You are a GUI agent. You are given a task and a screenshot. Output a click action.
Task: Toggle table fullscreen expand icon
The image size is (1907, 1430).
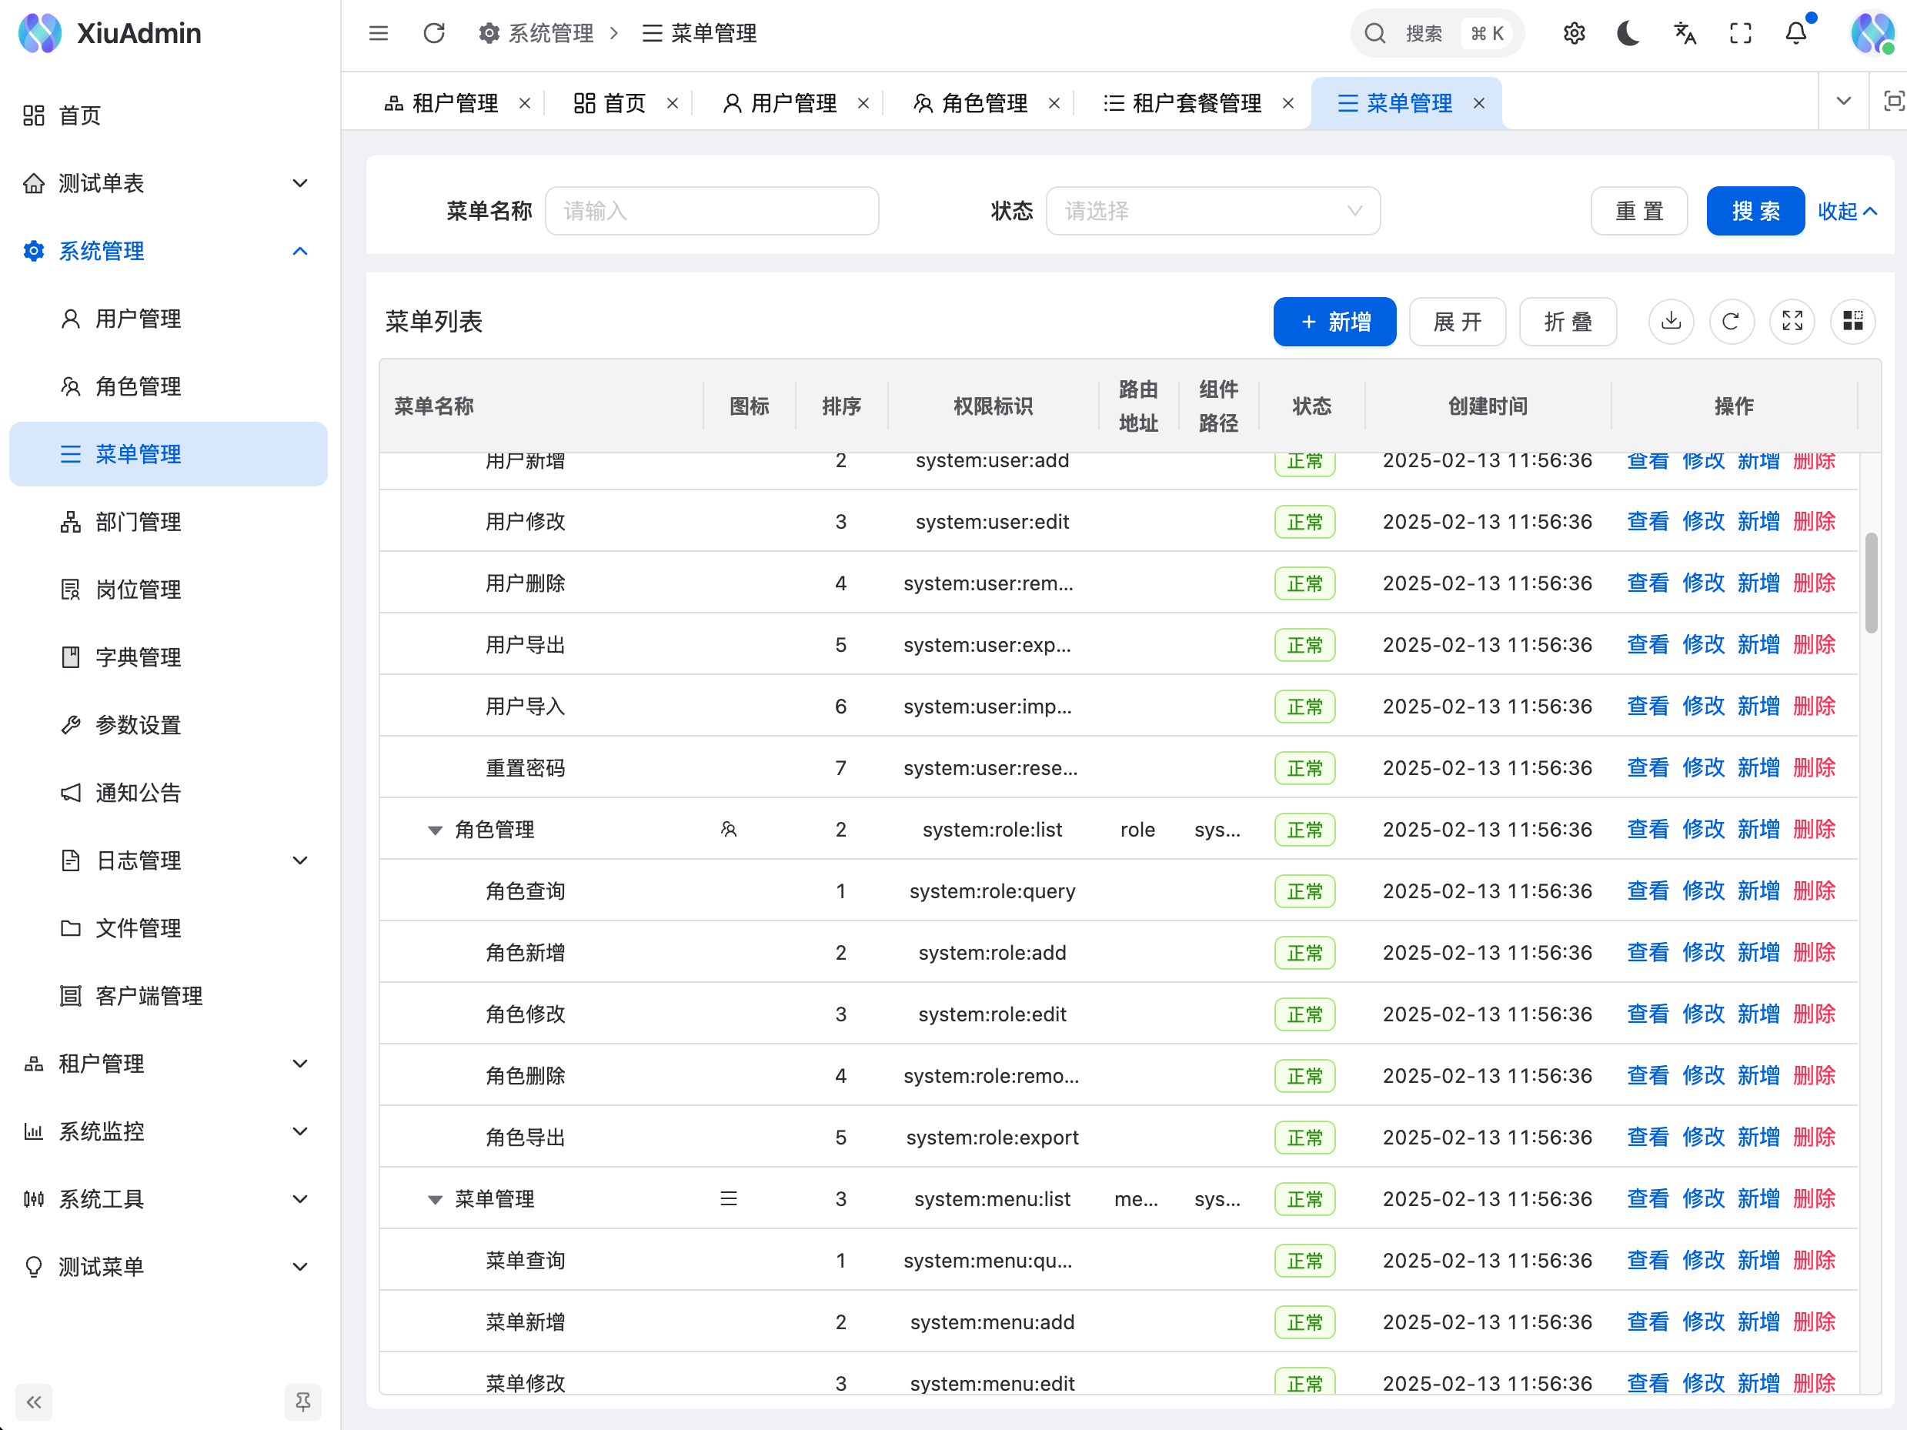coord(1792,322)
